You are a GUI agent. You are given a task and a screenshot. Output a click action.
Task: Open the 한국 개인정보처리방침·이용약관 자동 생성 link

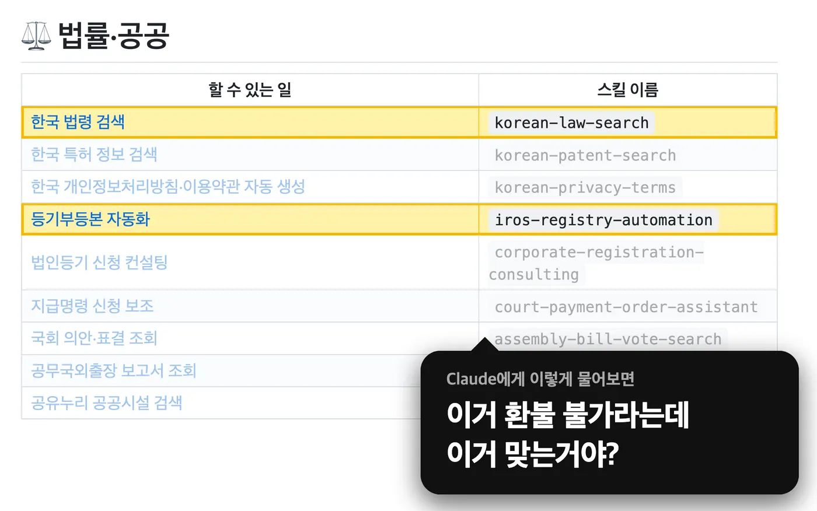pos(168,187)
